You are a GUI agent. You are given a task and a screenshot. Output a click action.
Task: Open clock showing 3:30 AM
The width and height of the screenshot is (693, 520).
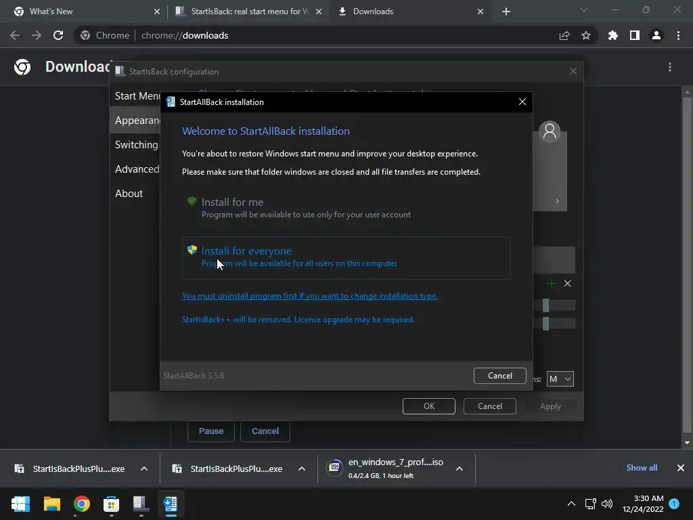coord(643,504)
